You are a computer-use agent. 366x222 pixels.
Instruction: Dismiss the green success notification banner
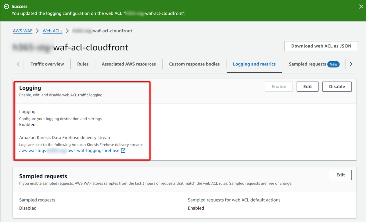tap(361, 7)
